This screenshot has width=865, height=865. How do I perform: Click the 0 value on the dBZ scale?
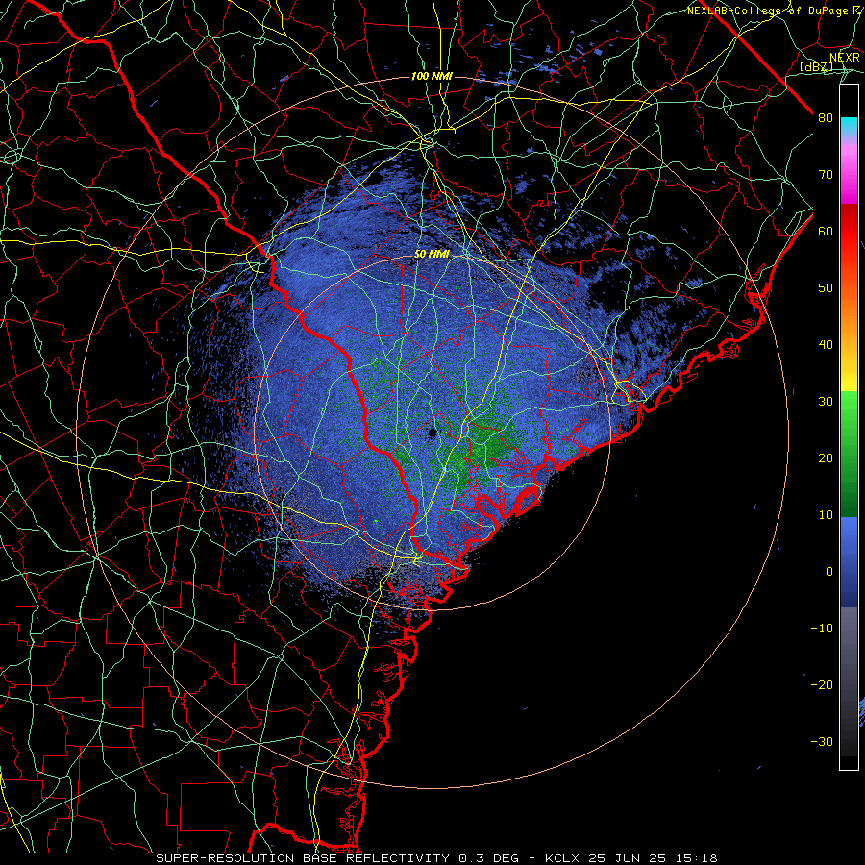pos(829,572)
